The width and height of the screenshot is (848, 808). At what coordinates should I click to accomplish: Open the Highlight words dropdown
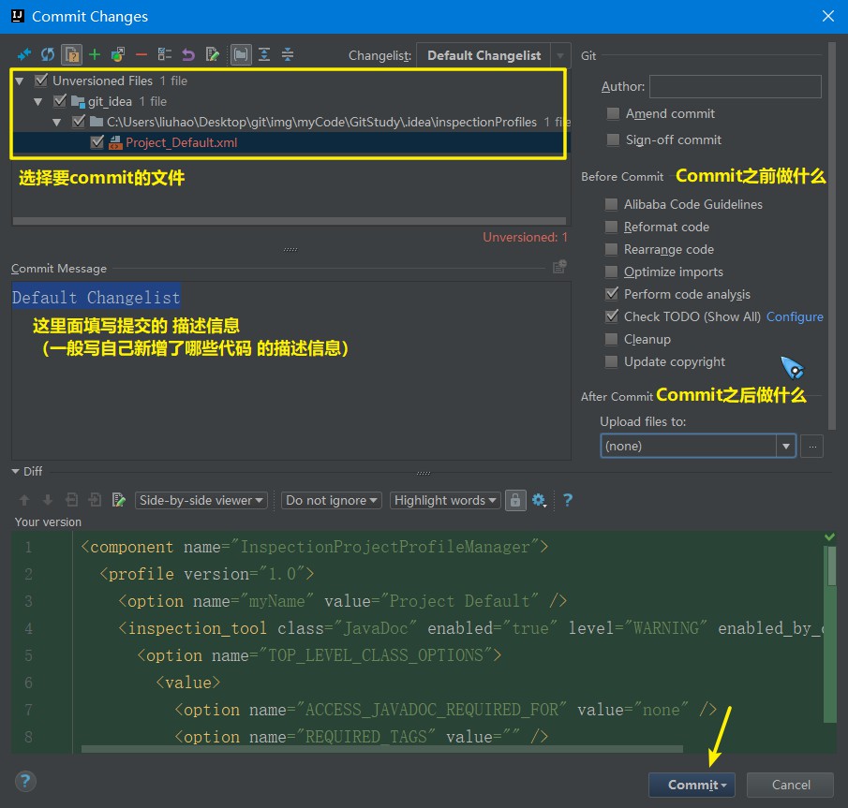coord(445,501)
